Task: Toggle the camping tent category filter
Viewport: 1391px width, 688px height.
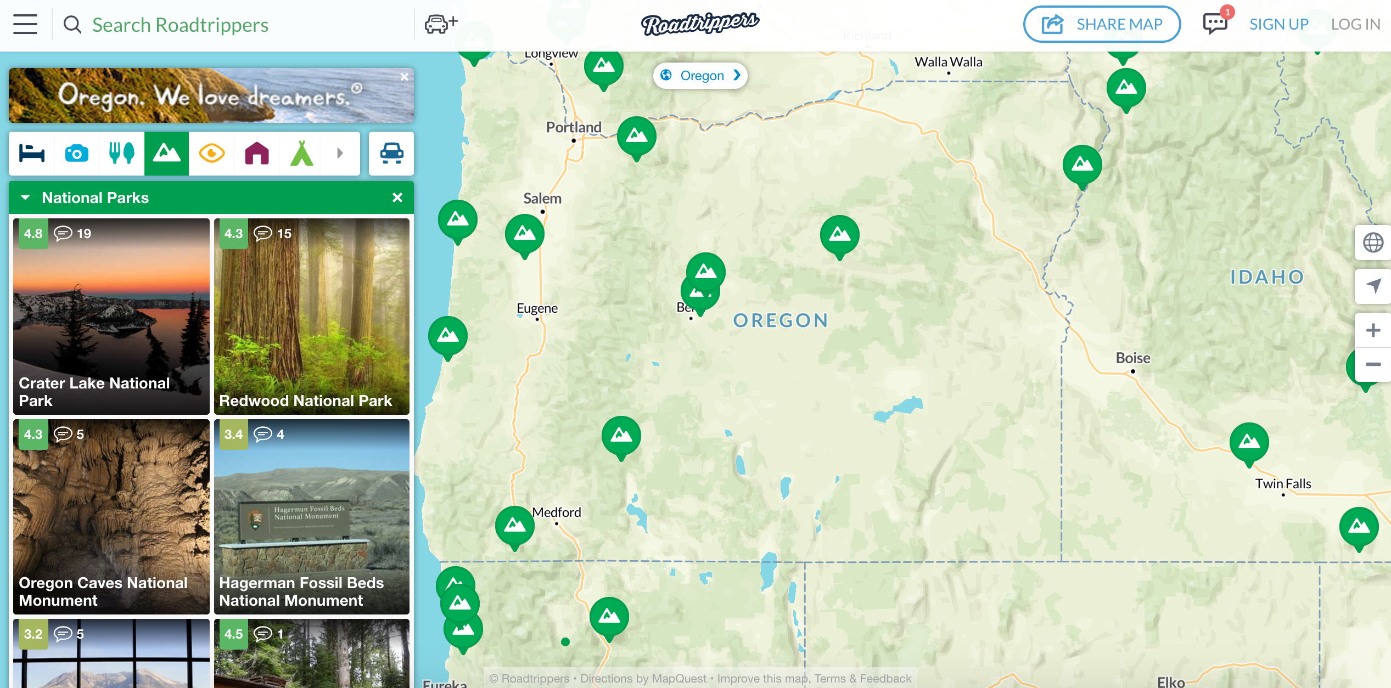Action: (301, 153)
